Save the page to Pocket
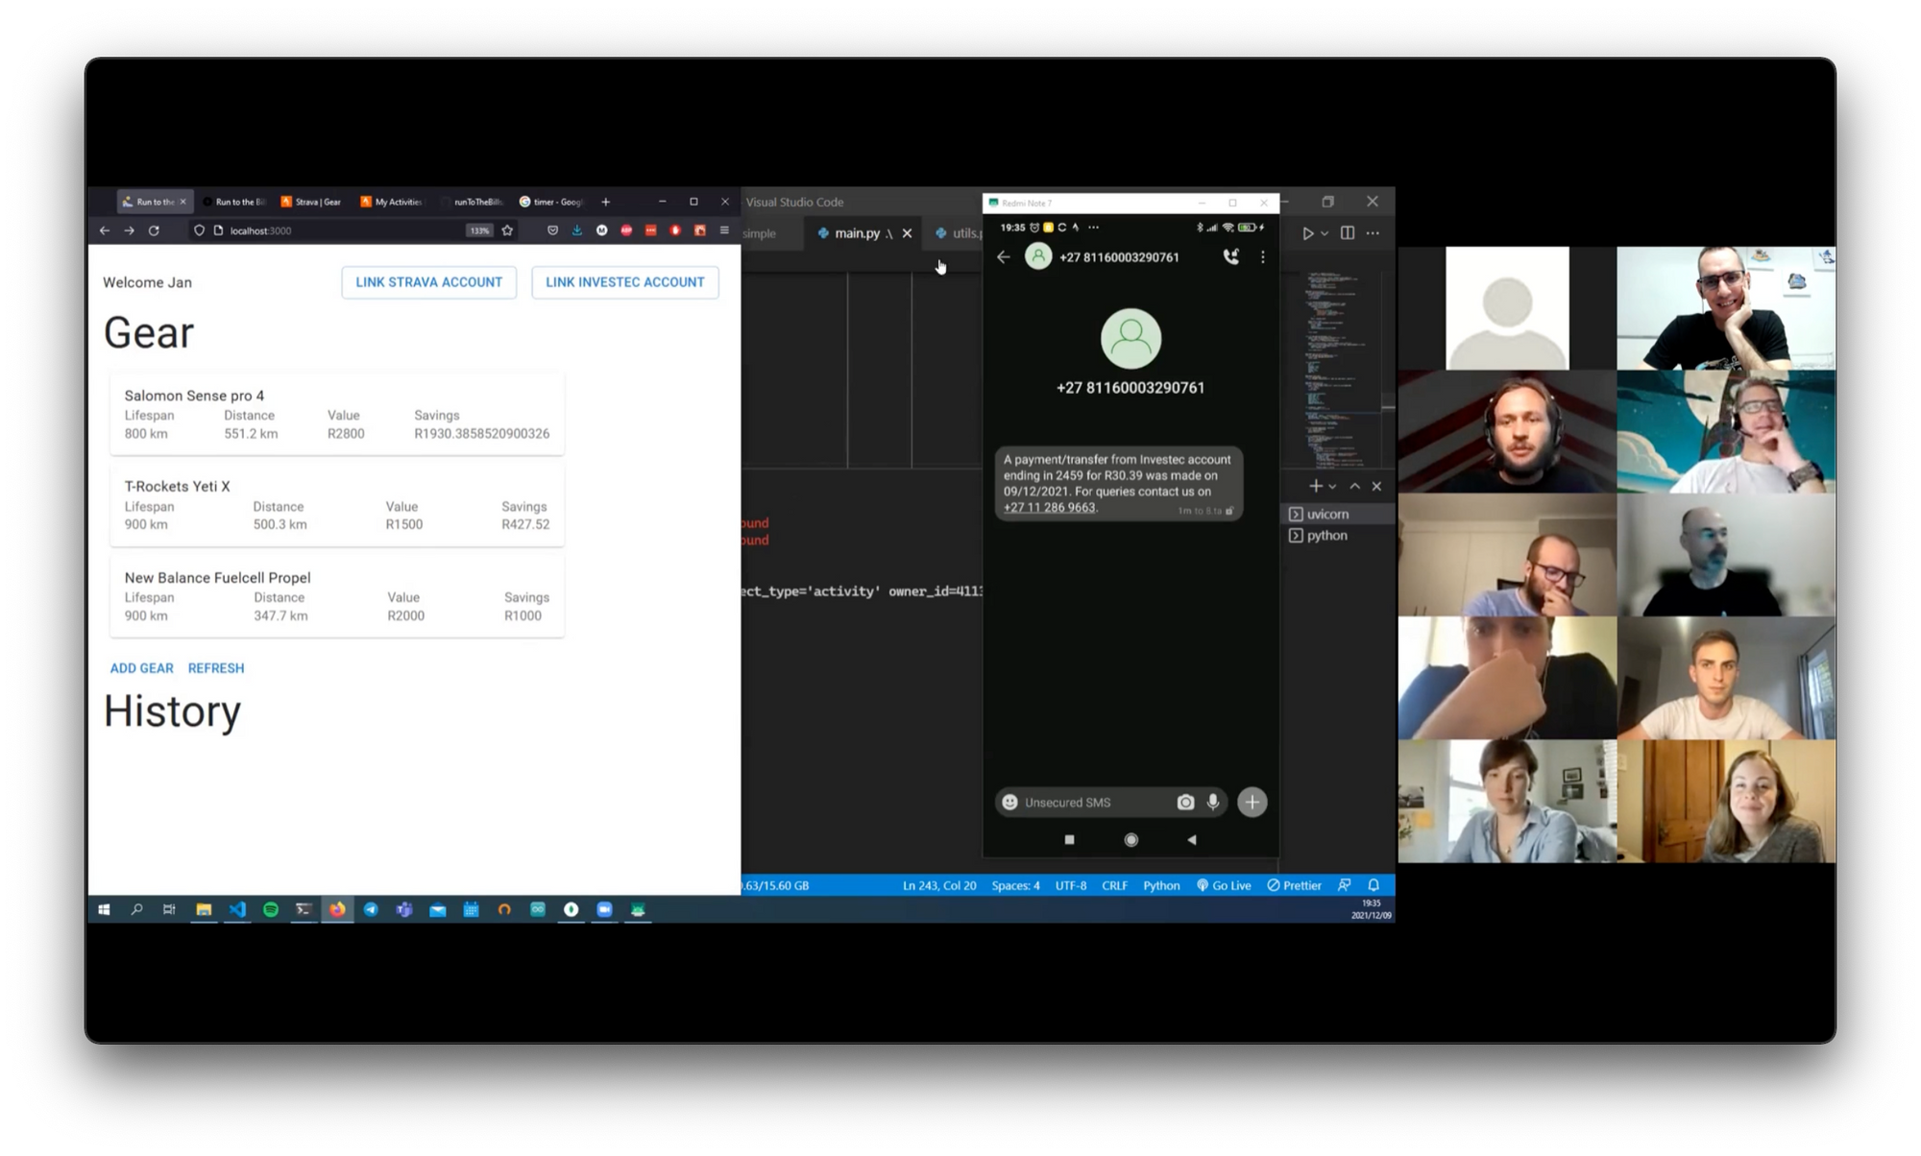The image size is (1921, 1156). [x=553, y=230]
